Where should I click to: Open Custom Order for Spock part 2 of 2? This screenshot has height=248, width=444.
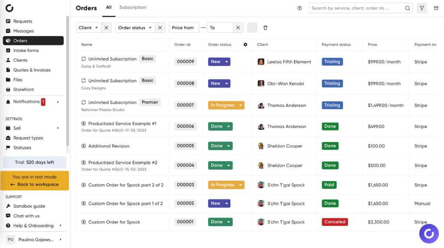126,185
